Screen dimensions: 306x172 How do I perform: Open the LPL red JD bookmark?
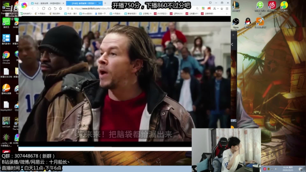[x=161, y=14]
